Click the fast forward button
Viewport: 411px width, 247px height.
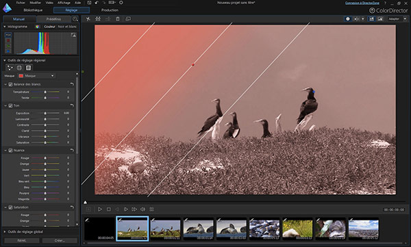point(134,209)
